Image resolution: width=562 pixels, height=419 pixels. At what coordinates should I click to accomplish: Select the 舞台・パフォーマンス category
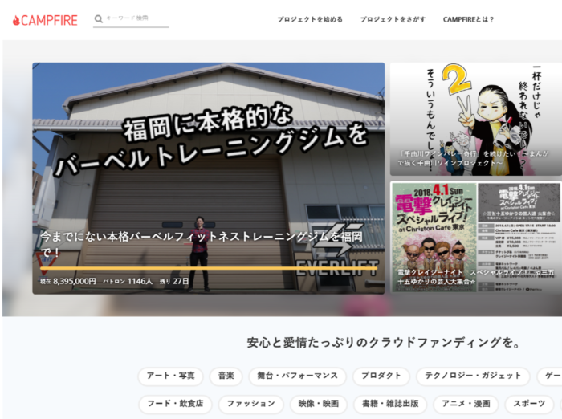click(298, 376)
